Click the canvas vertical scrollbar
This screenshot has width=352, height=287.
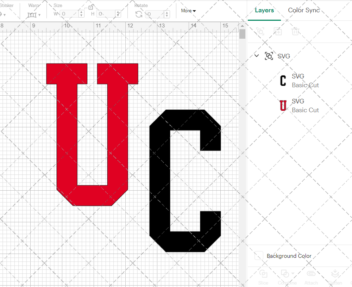[242, 33]
